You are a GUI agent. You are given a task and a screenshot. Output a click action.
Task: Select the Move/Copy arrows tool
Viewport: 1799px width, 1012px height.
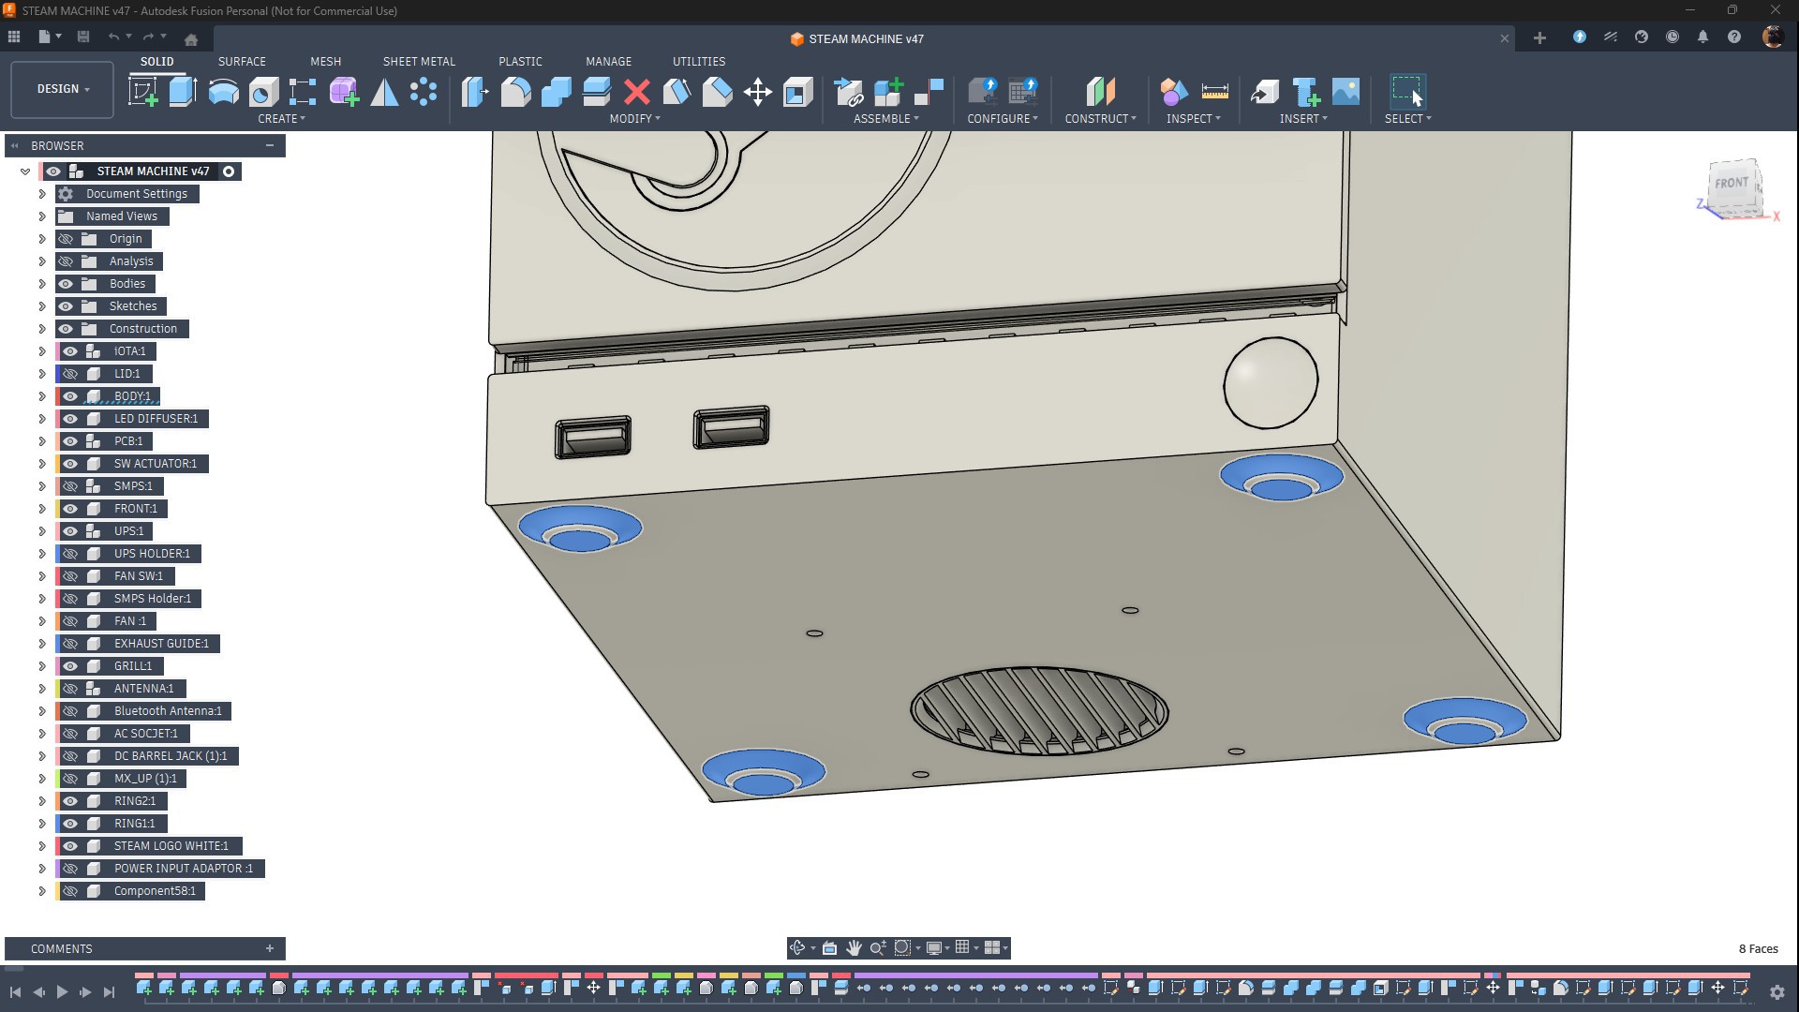coord(757,92)
